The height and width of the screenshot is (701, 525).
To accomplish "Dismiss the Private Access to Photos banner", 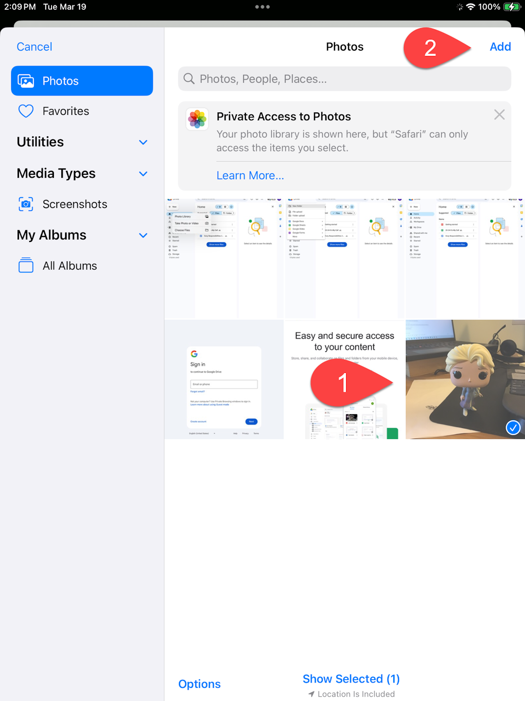I will (x=499, y=115).
